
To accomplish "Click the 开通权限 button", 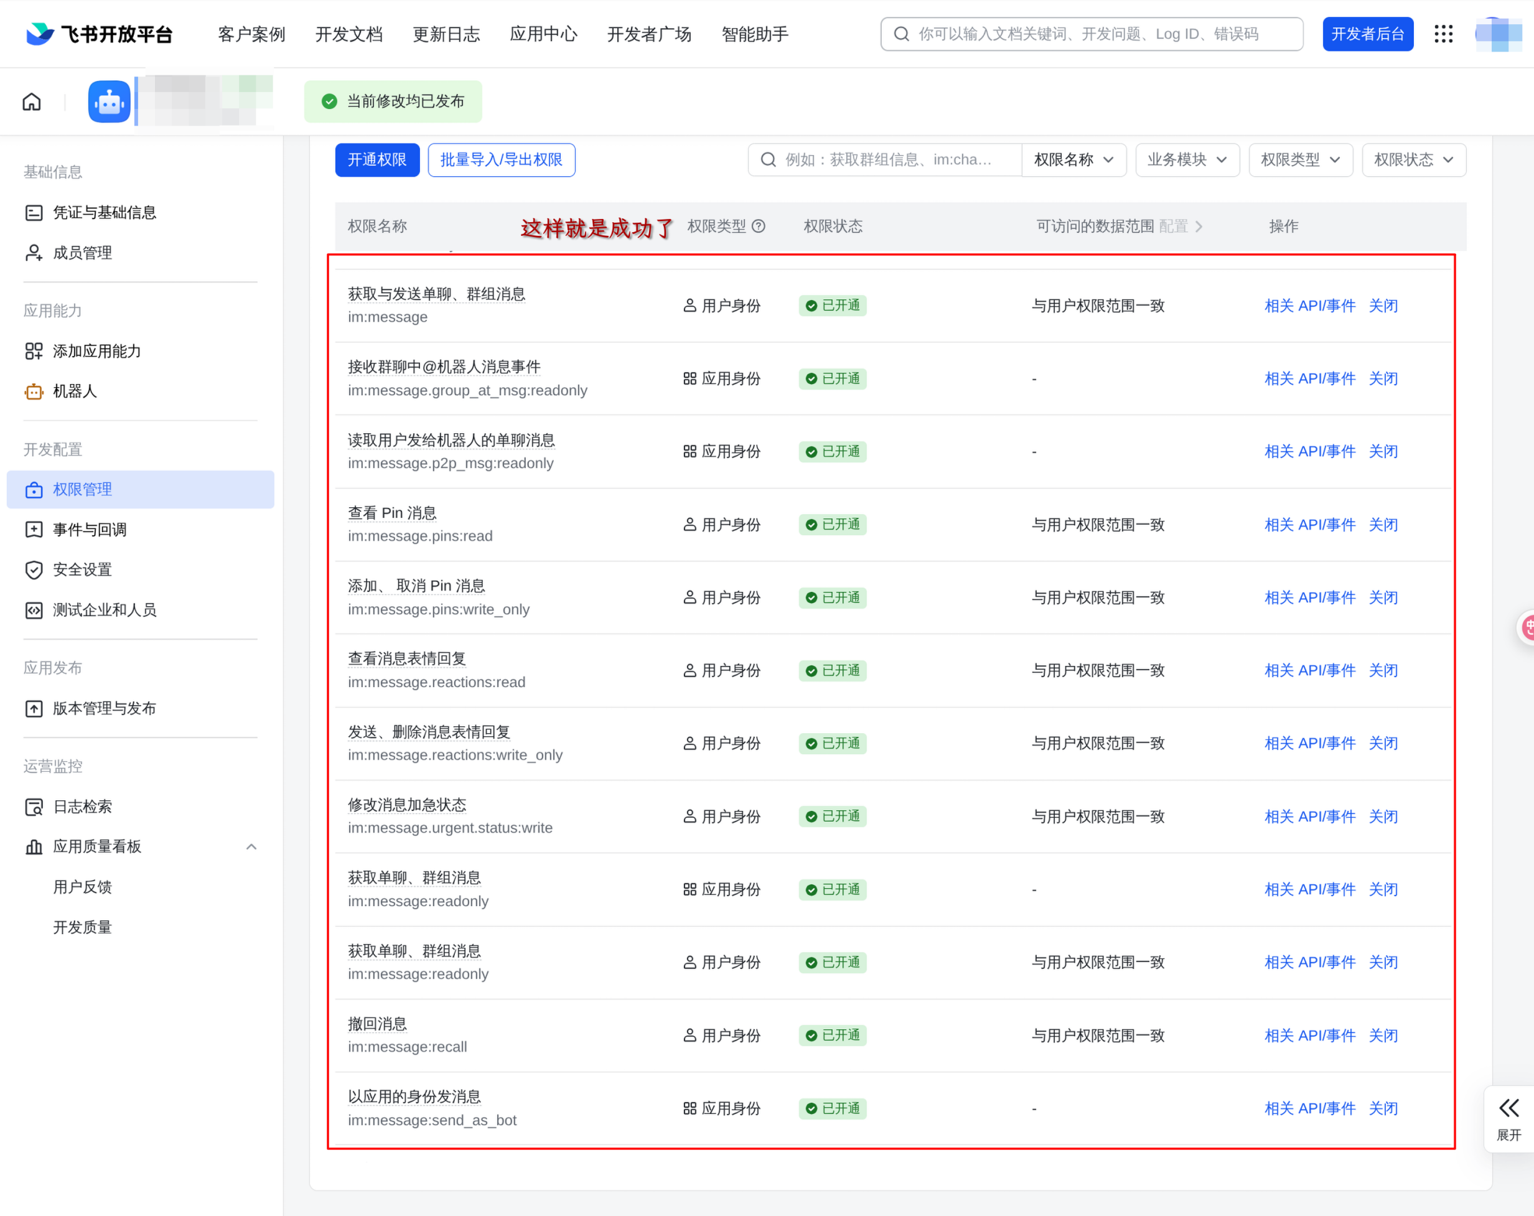I will (x=377, y=160).
